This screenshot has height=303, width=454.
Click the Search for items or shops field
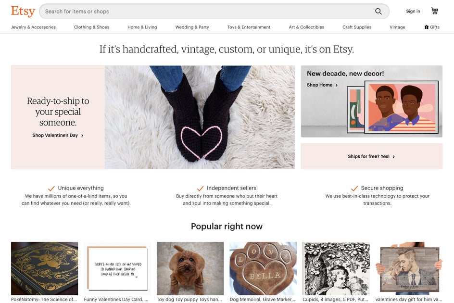(x=207, y=12)
